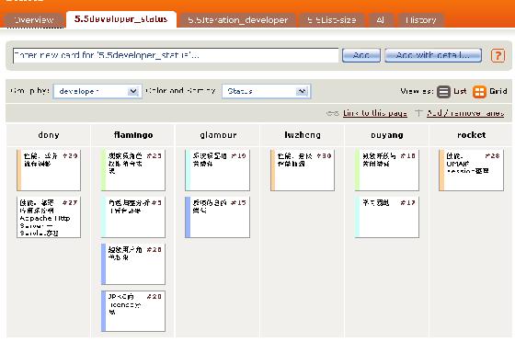The width and height of the screenshot is (515, 342).
Task: Open the Add / remove lanes link
Action: click(465, 113)
